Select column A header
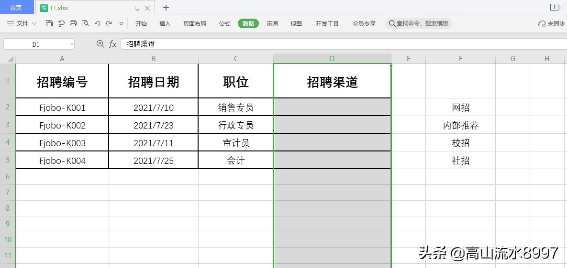567x268 pixels. [x=62, y=58]
